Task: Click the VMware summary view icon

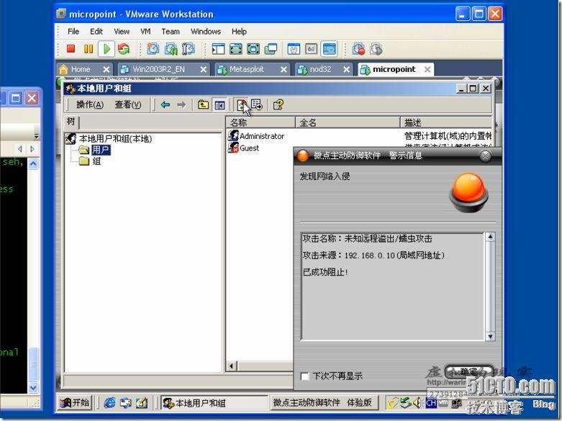Action: tap(294, 49)
